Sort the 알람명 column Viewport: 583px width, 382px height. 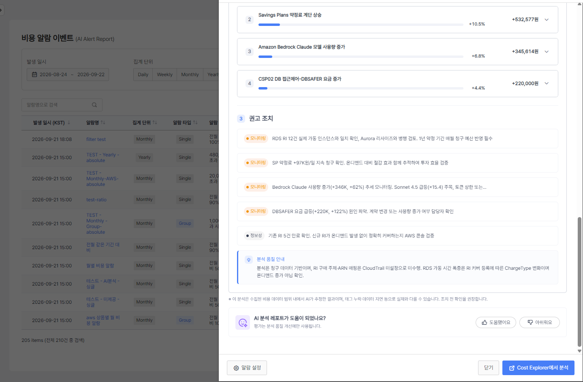pyautogui.click(x=103, y=122)
